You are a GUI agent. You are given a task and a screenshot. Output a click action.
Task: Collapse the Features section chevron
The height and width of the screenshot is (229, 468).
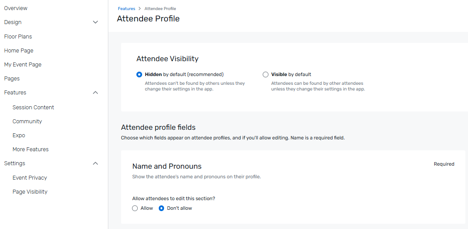coord(96,93)
